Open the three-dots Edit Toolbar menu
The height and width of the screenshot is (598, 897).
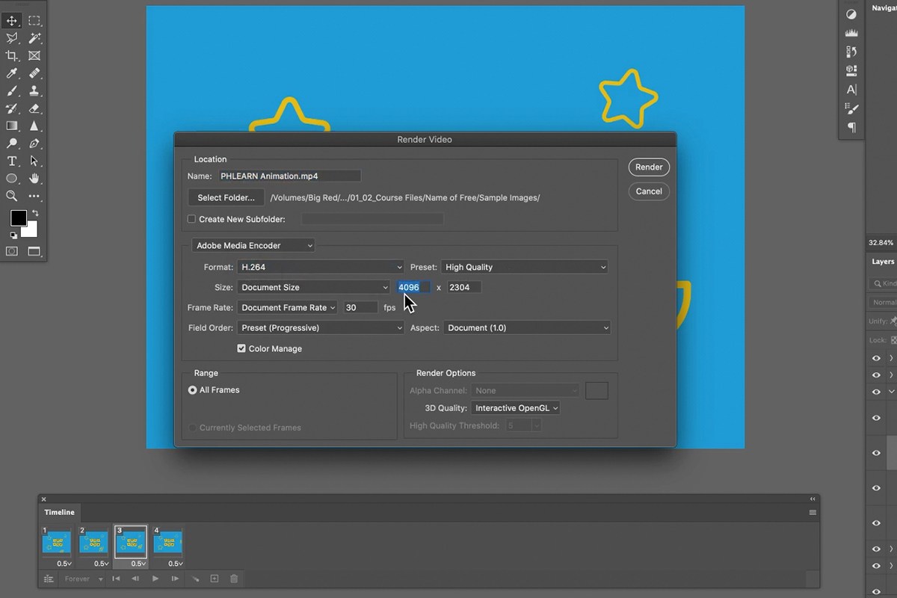pyautogui.click(x=34, y=196)
